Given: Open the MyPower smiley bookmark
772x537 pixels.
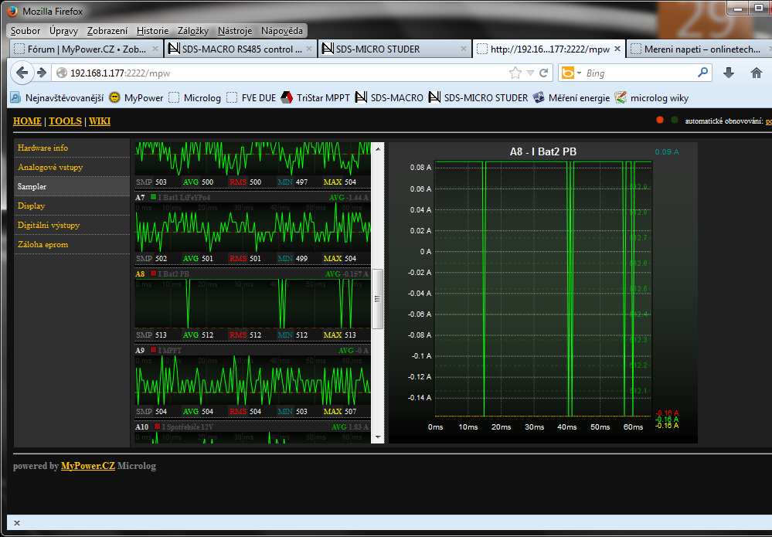Looking at the screenshot, I should [x=136, y=98].
